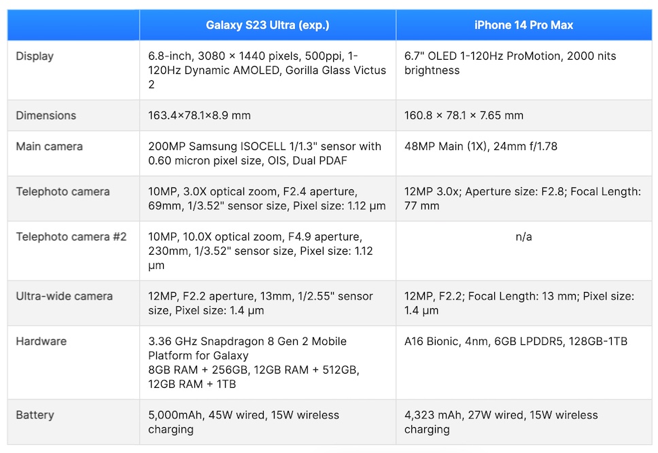Click the 200MP Samsung ISOCELL camera cell
Image resolution: width=658 pixels, height=453 pixels.
(x=265, y=153)
